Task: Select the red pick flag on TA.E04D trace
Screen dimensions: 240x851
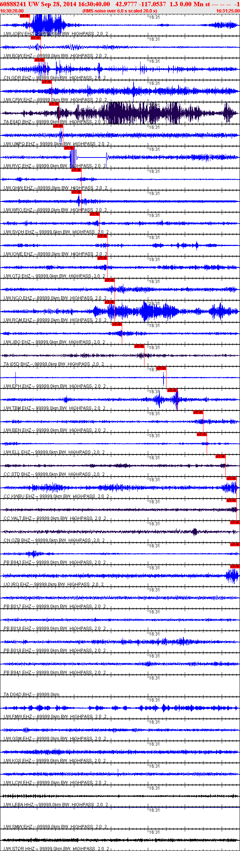Action: click(x=54, y=104)
